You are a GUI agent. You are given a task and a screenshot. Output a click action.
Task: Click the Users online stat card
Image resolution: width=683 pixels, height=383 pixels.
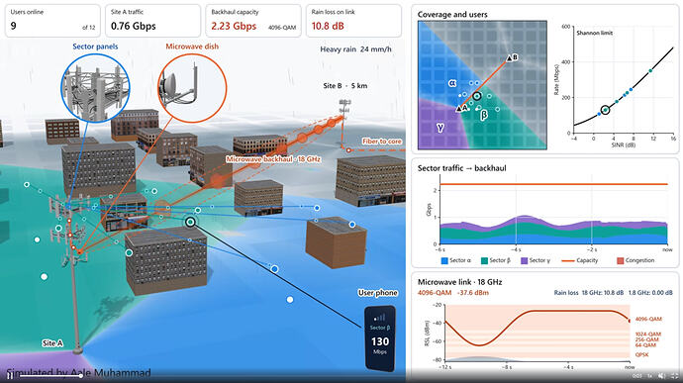click(x=52, y=21)
